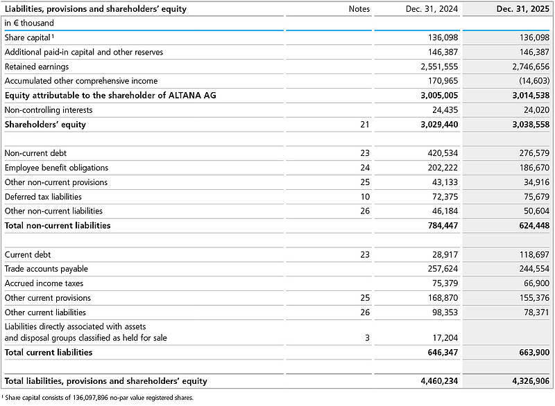555x406 pixels.
Task: Click Total non-current liabilities 2025 value 624,448
Action: click(529, 225)
